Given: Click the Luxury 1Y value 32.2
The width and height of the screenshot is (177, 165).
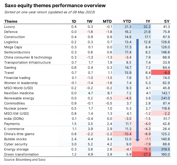Looking at the screenshot, I should 147,27.
